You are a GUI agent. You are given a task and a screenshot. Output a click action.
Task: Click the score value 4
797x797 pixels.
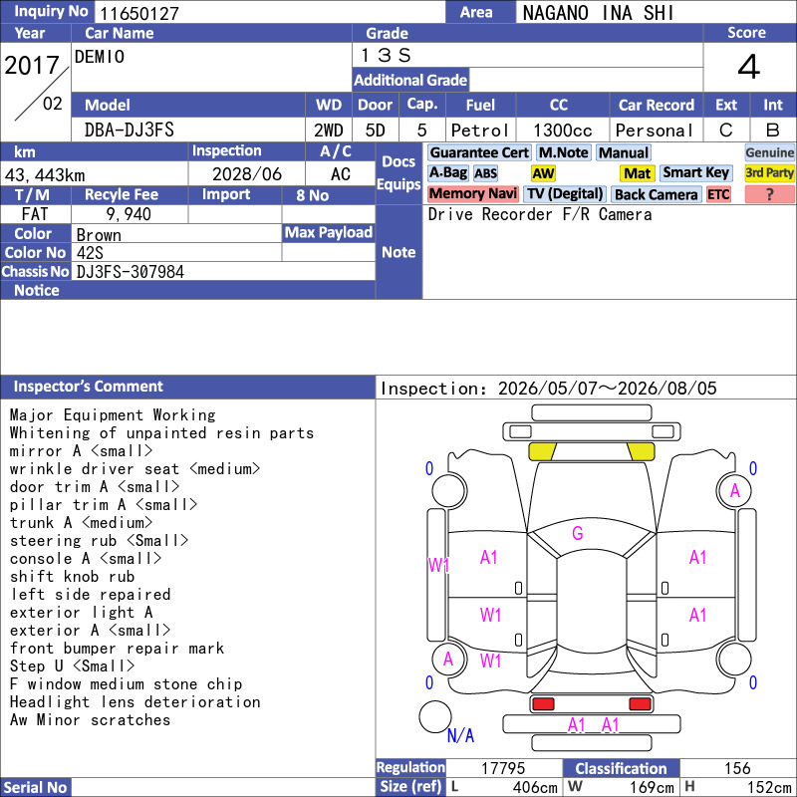coord(749,67)
